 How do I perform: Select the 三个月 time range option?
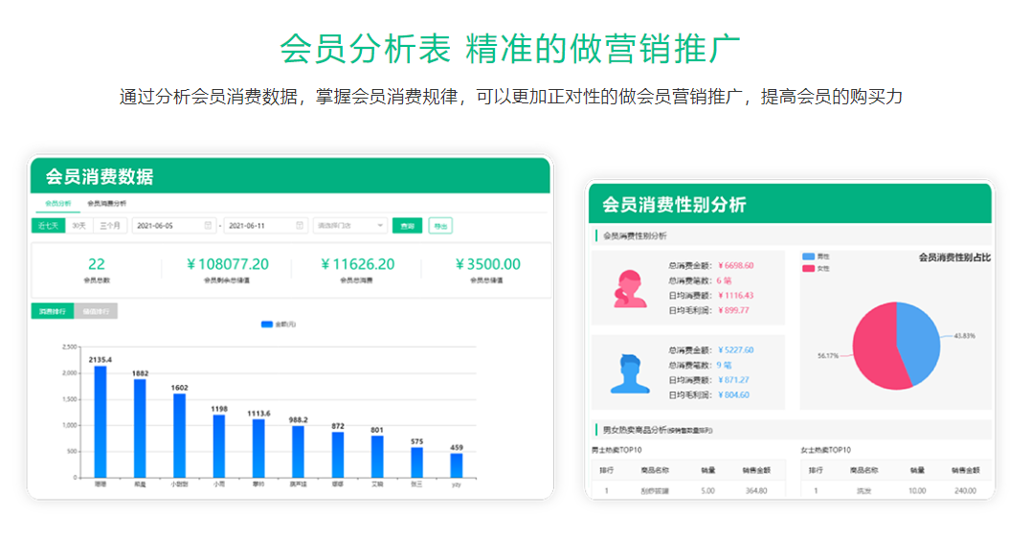tap(110, 226)
